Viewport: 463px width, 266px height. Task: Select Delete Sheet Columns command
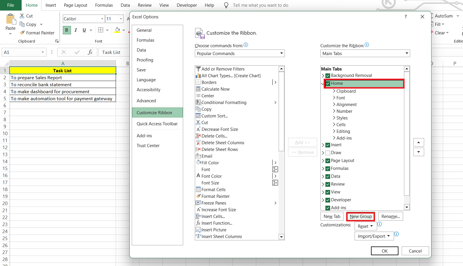click(237, 143)
